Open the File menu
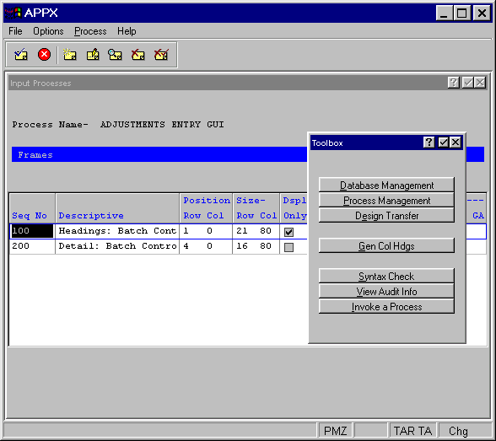496x441 pixels. click(15, 31)
